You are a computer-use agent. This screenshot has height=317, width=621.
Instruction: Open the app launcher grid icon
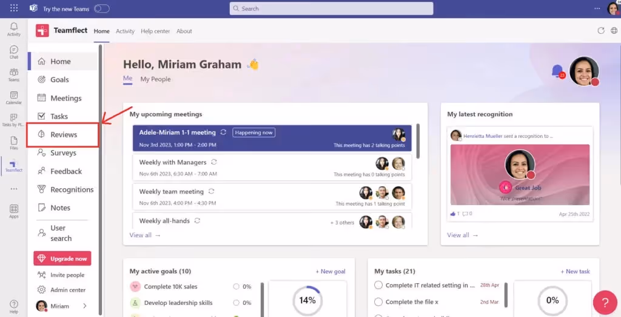[x=14, y=8]
